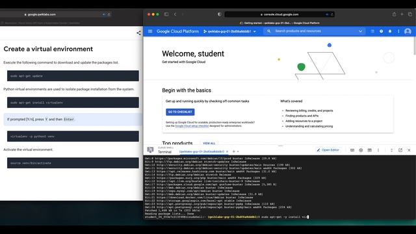This screenshot has width=416, height=234.
Task: Click the sudo apt-get install virtualenv code block
Action: [73, 103]
